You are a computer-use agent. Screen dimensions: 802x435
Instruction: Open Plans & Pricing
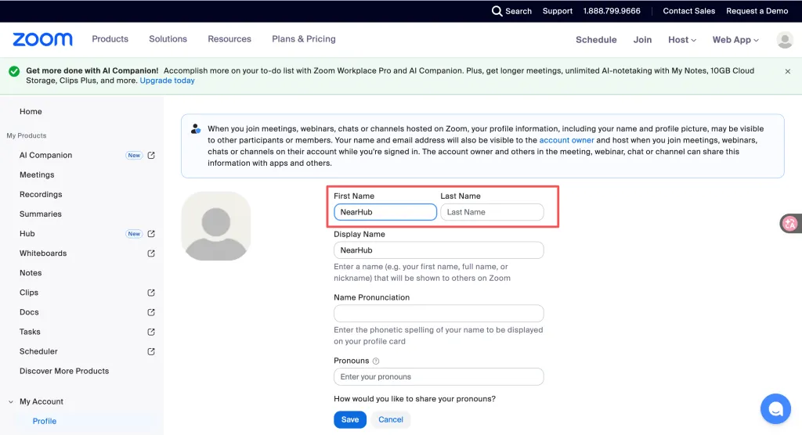(304, 39)
